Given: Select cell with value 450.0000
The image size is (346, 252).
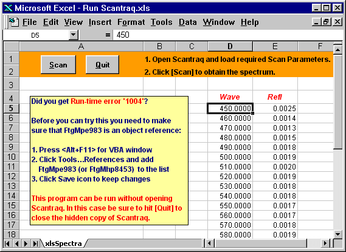Looking at the screenshot, I should (230, 108).
